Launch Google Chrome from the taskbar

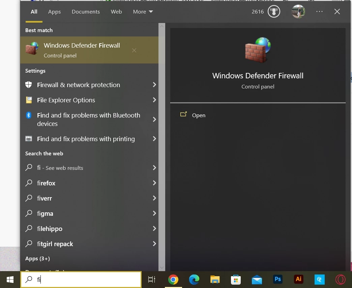[173, 280]
